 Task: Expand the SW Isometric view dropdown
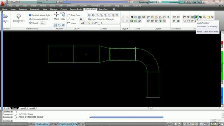point(19,22)
